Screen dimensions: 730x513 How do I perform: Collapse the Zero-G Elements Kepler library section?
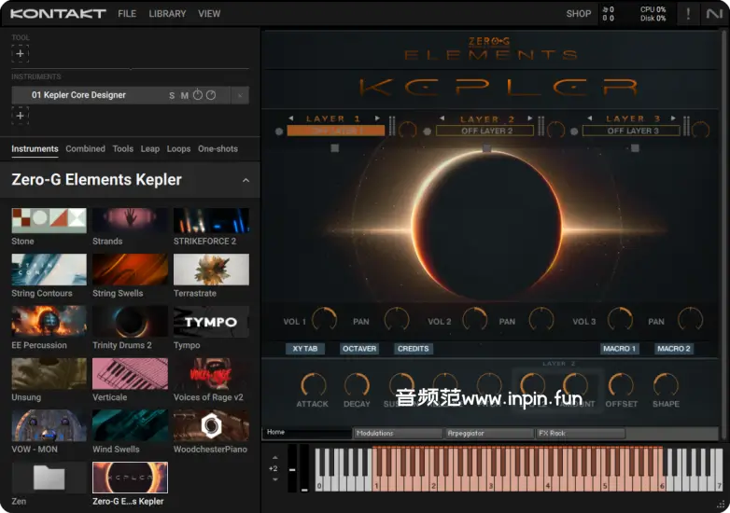246,180
